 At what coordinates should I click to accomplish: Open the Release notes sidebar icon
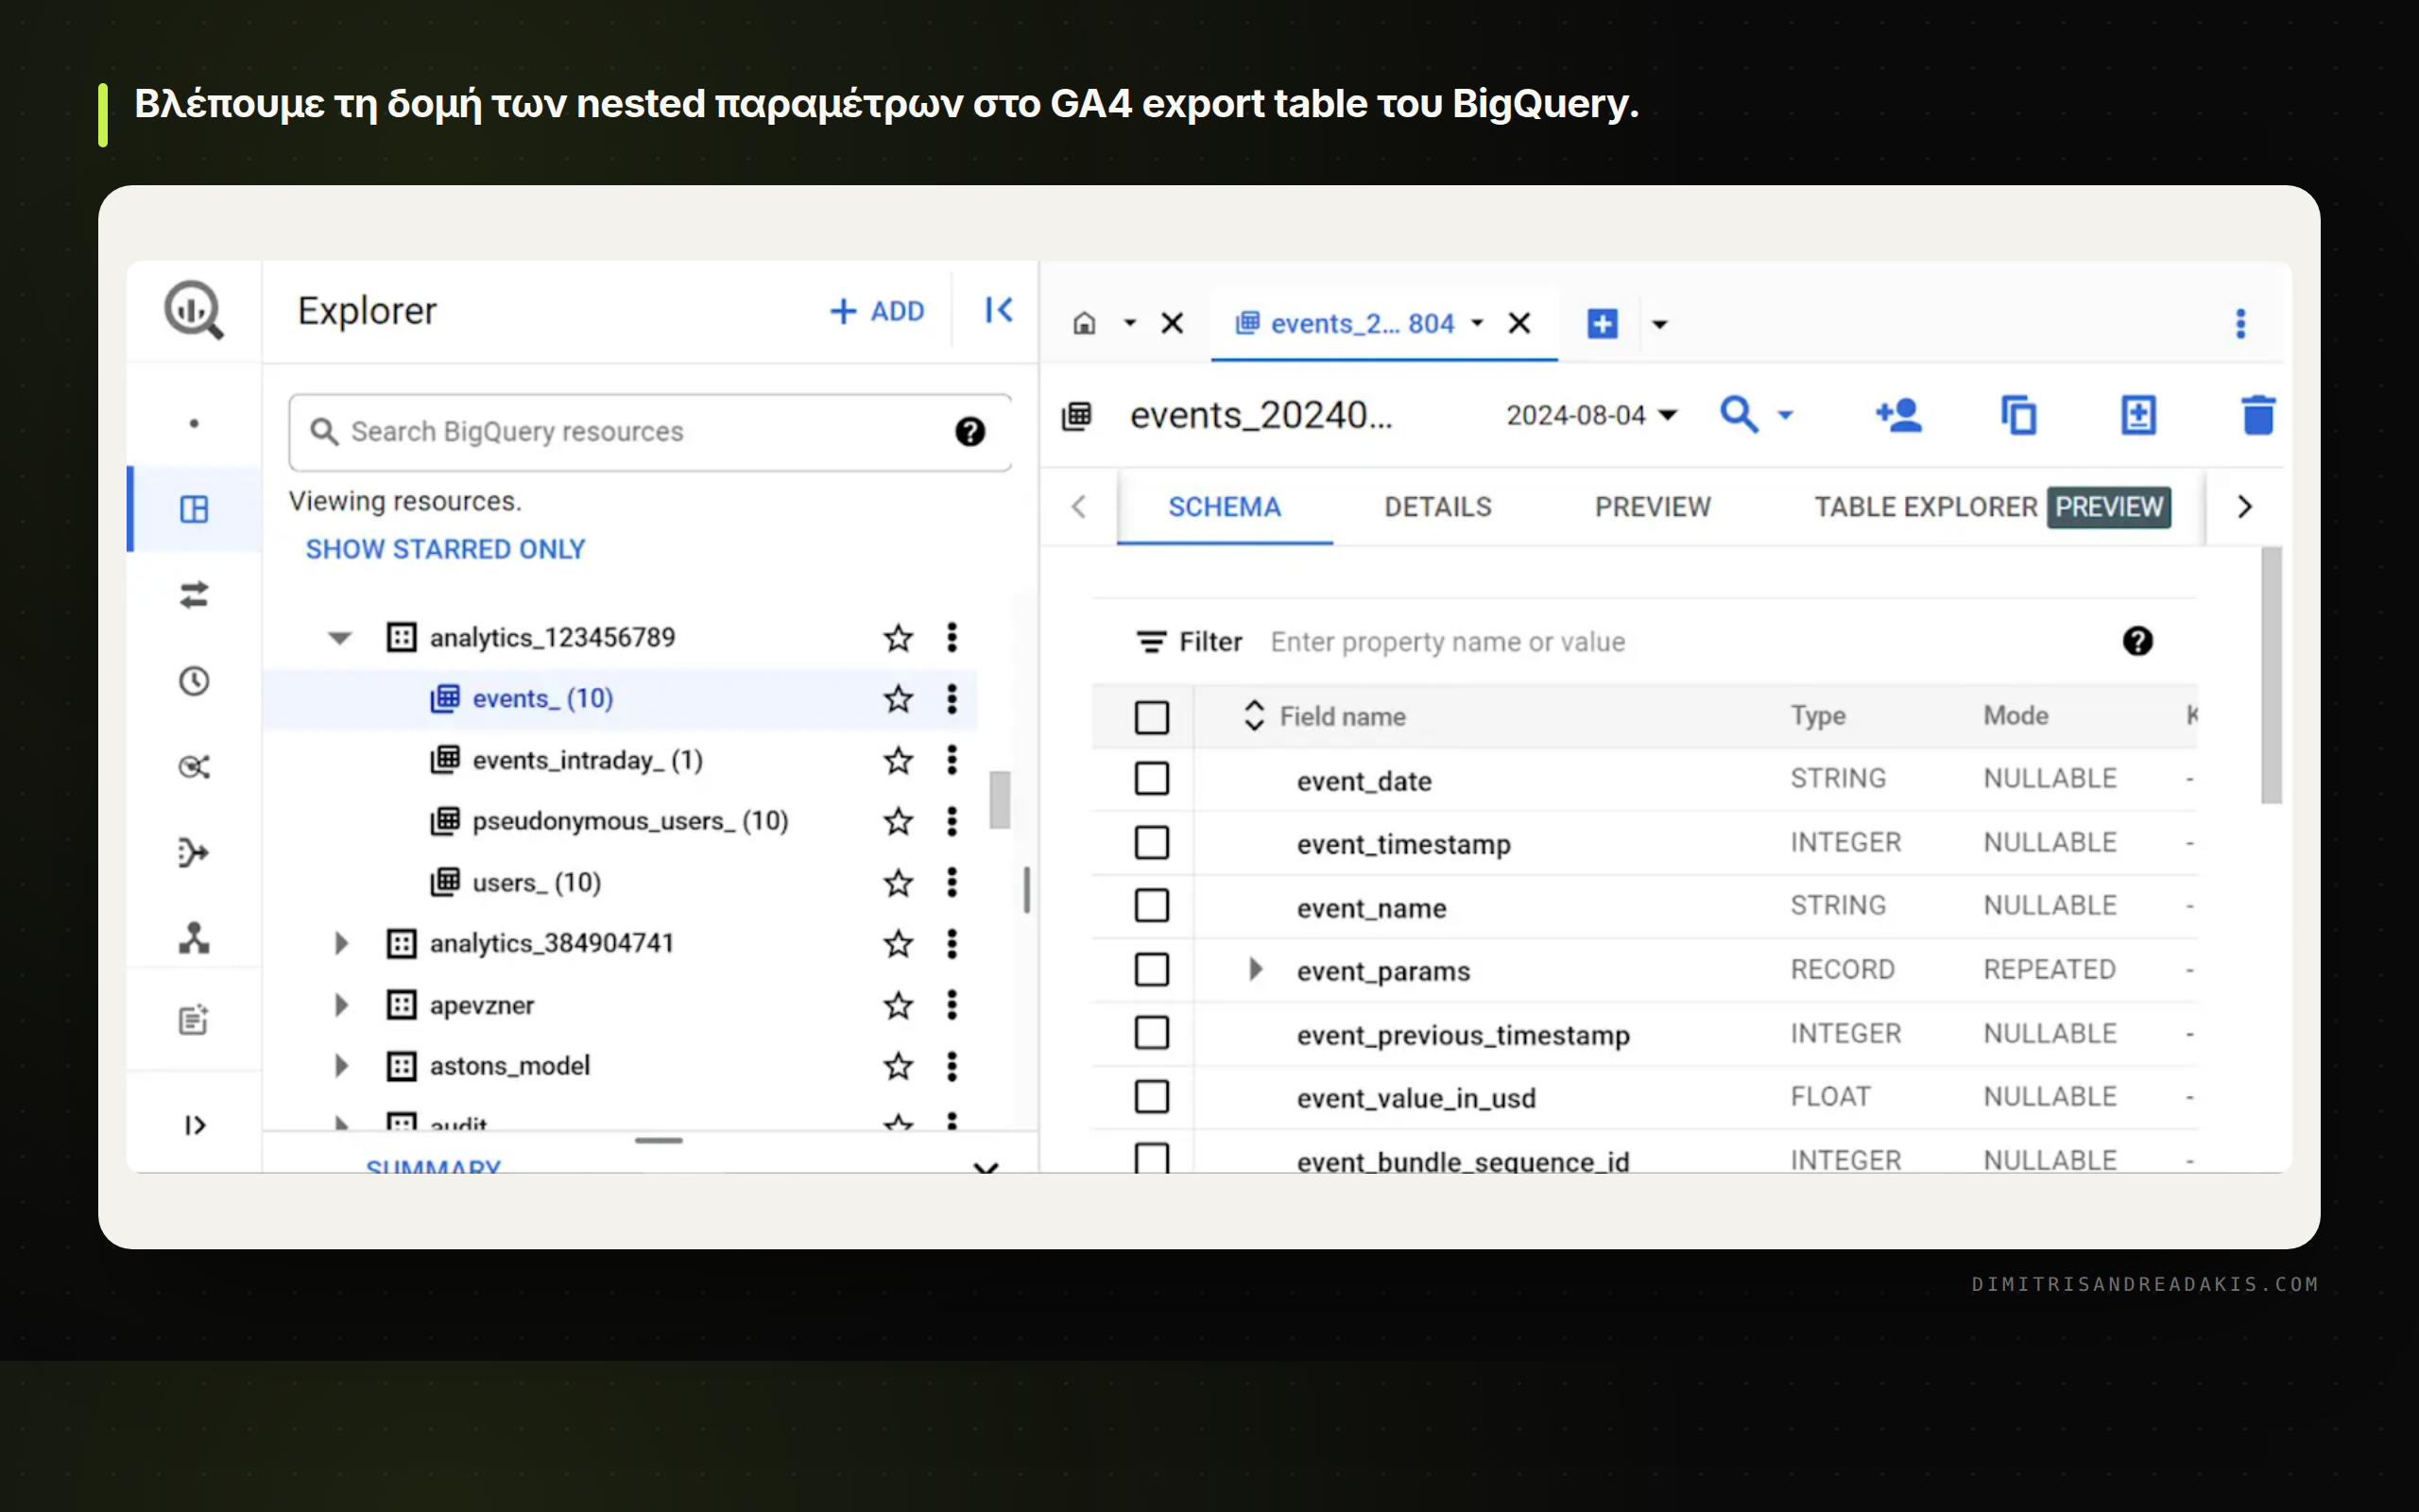click(x=194, y=1020)
